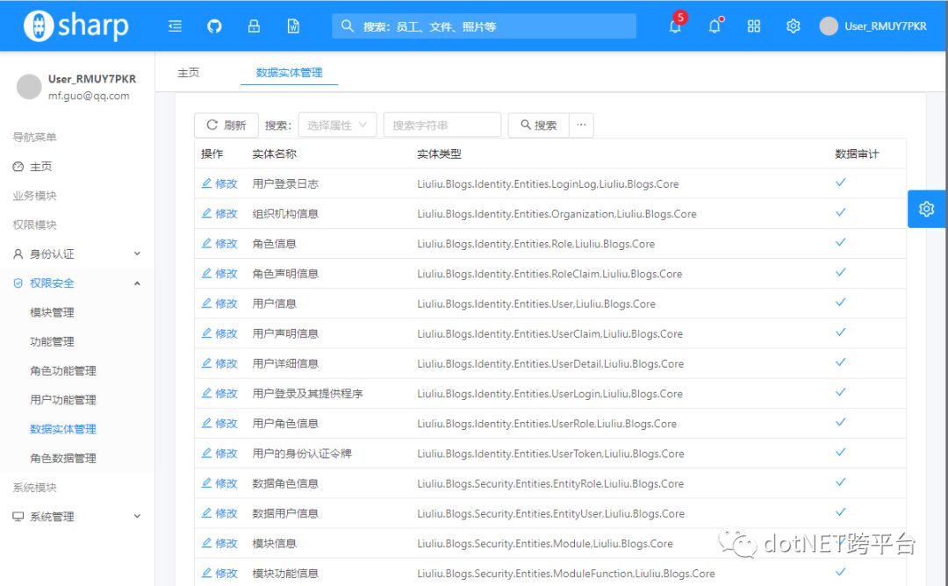Click the search magnifier icon in the header
This screenshot has height=586, width=948.
(347, 26)
